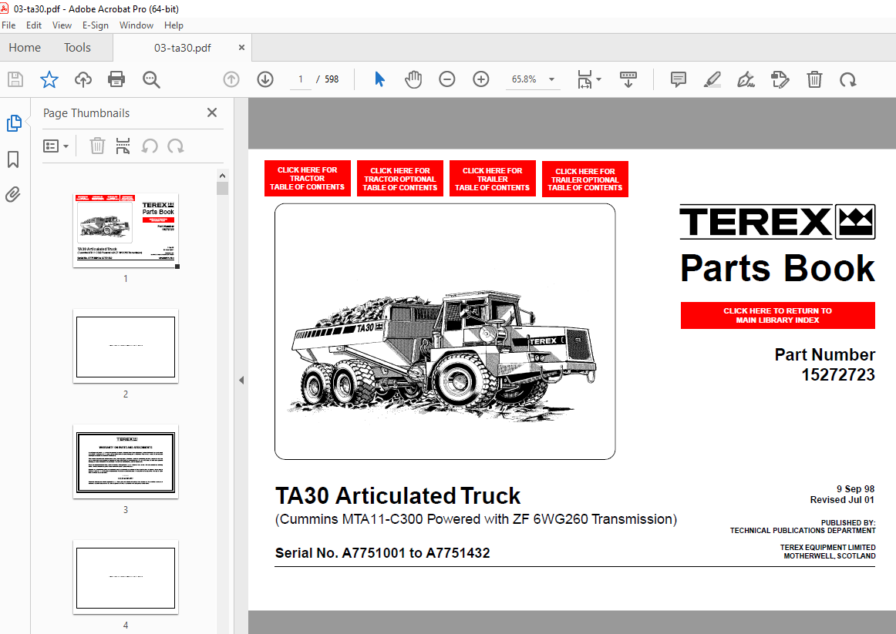Rotate page with toolbar rotate icon
896x634 pixels.
(848, 79)
